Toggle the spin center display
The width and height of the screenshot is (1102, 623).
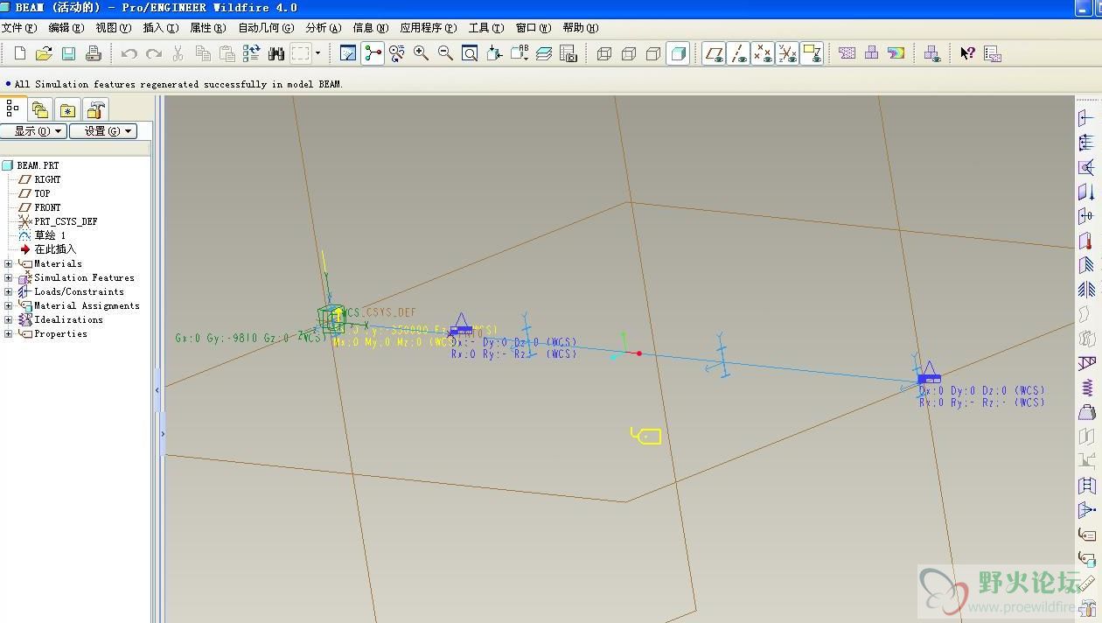tap(373, 54)
